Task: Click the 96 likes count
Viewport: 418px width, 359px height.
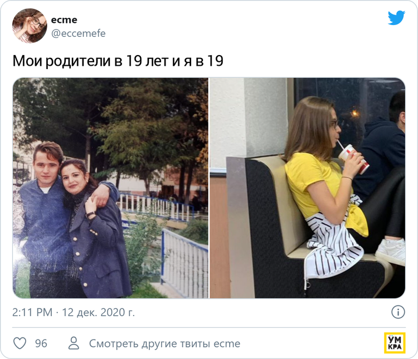Action: click(41, 343)
